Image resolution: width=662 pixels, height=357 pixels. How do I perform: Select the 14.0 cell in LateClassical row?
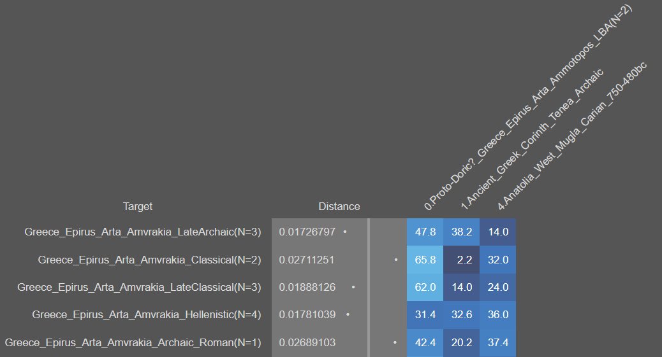pyautogui.click(x=462, y=287)
